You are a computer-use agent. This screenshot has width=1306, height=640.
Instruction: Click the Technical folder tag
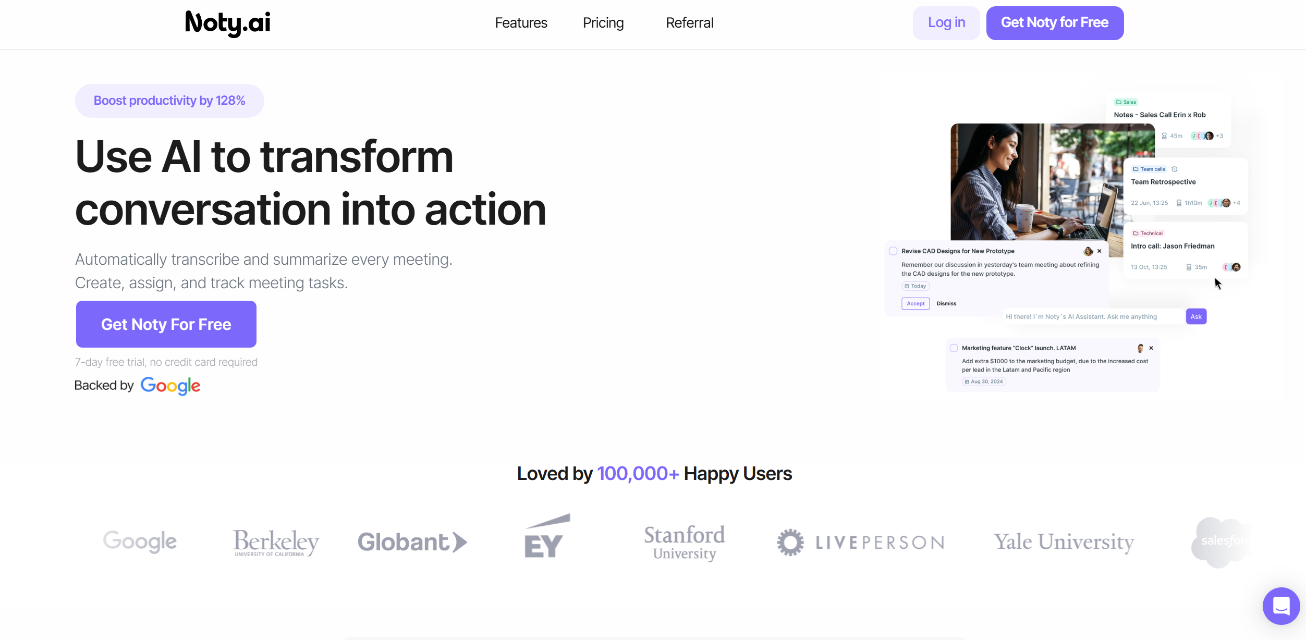click(1148, 233)
